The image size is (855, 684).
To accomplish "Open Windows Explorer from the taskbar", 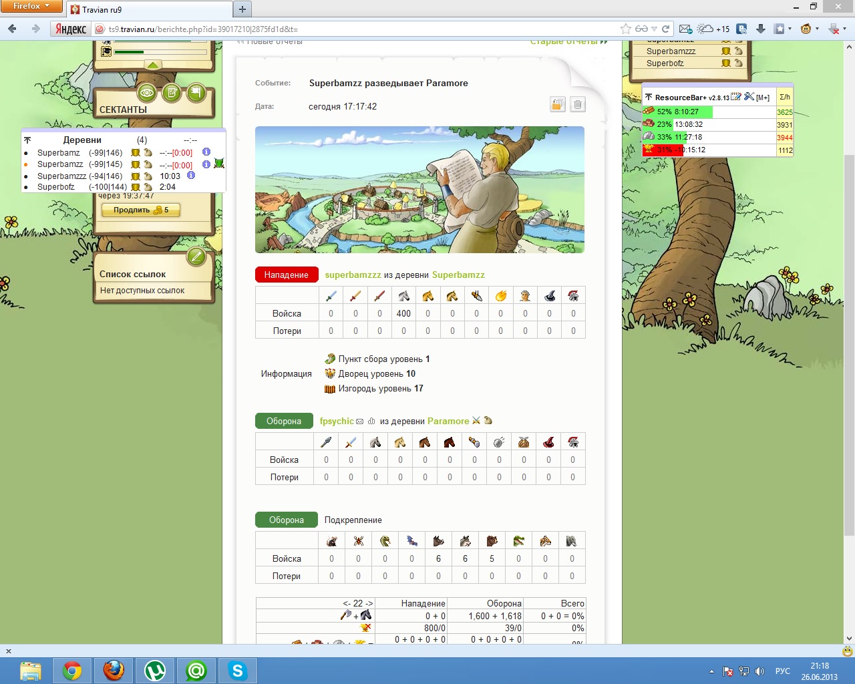I will [31, 671].
